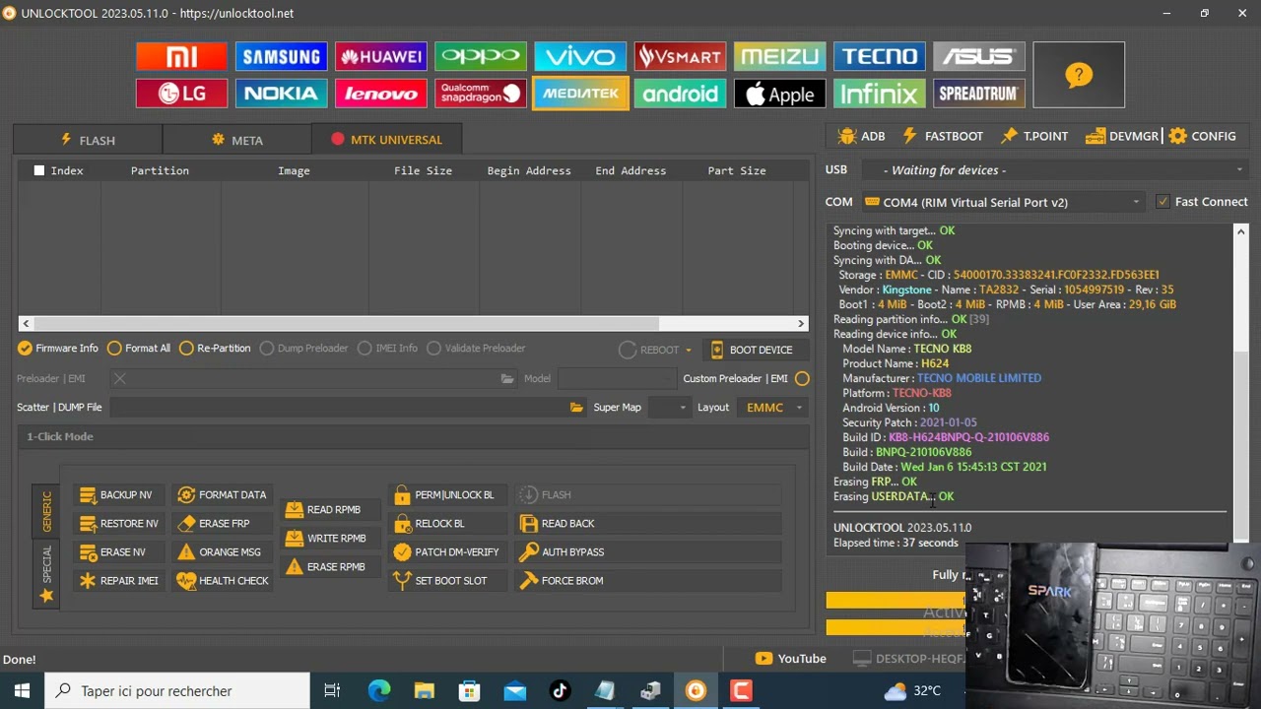Select Validate Preloader radio option

[x=476, y=349]
